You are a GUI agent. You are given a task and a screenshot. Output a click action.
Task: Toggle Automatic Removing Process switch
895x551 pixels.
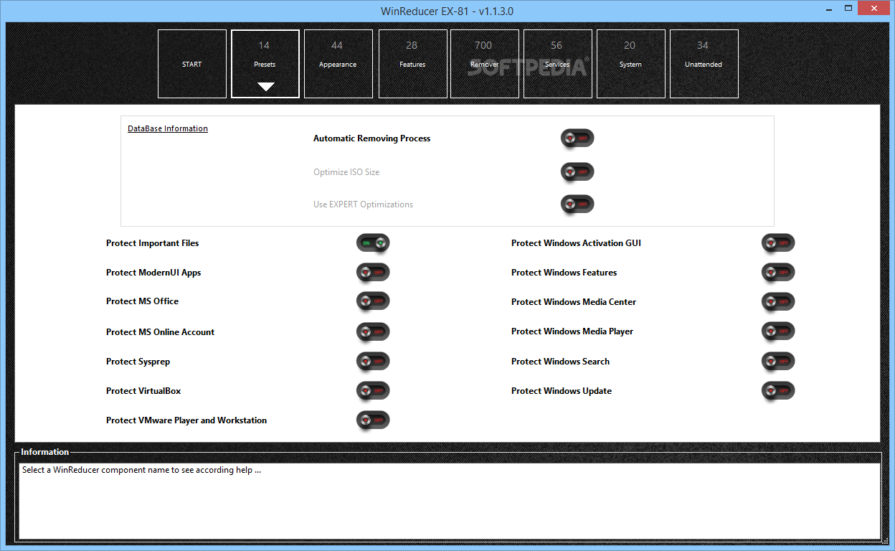(577, 138)
